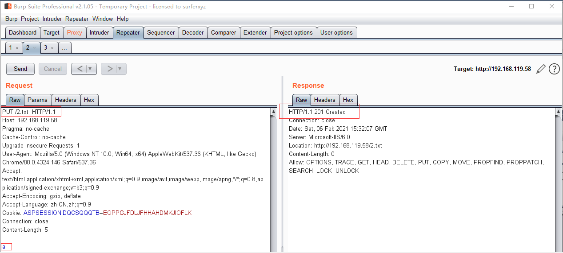The image size is (563, 253).
Task: Click the request 'Host: 192.168.119.58' line
Action: pyautogui.click(x=30, y=120)
